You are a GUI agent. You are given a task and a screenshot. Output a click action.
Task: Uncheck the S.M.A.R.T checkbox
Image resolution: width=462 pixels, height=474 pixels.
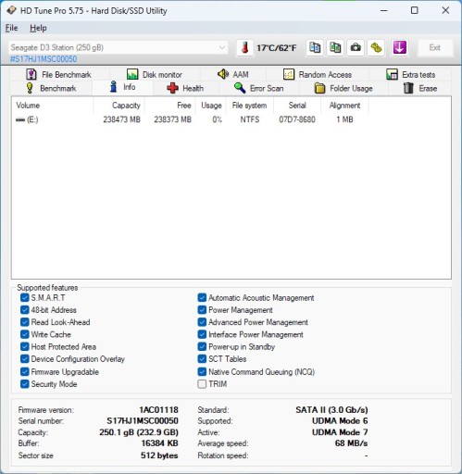click(x=25, y=298)
